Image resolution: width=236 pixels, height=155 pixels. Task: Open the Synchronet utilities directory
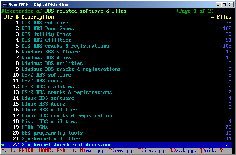pos(45,139)
